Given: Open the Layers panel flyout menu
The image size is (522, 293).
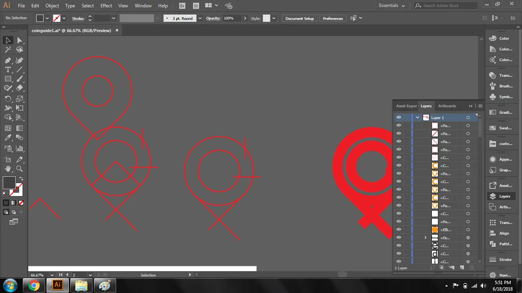Looking at the screenshot, I should point(480,106).
